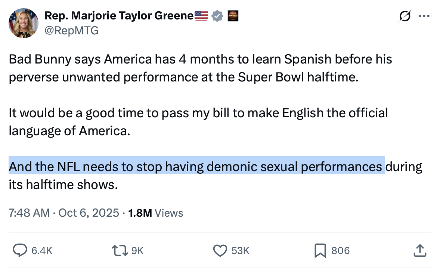The width and height of the screenshot is (443, 269).
Task: Click the 806 bookmarks count
Action: point(340,250)
